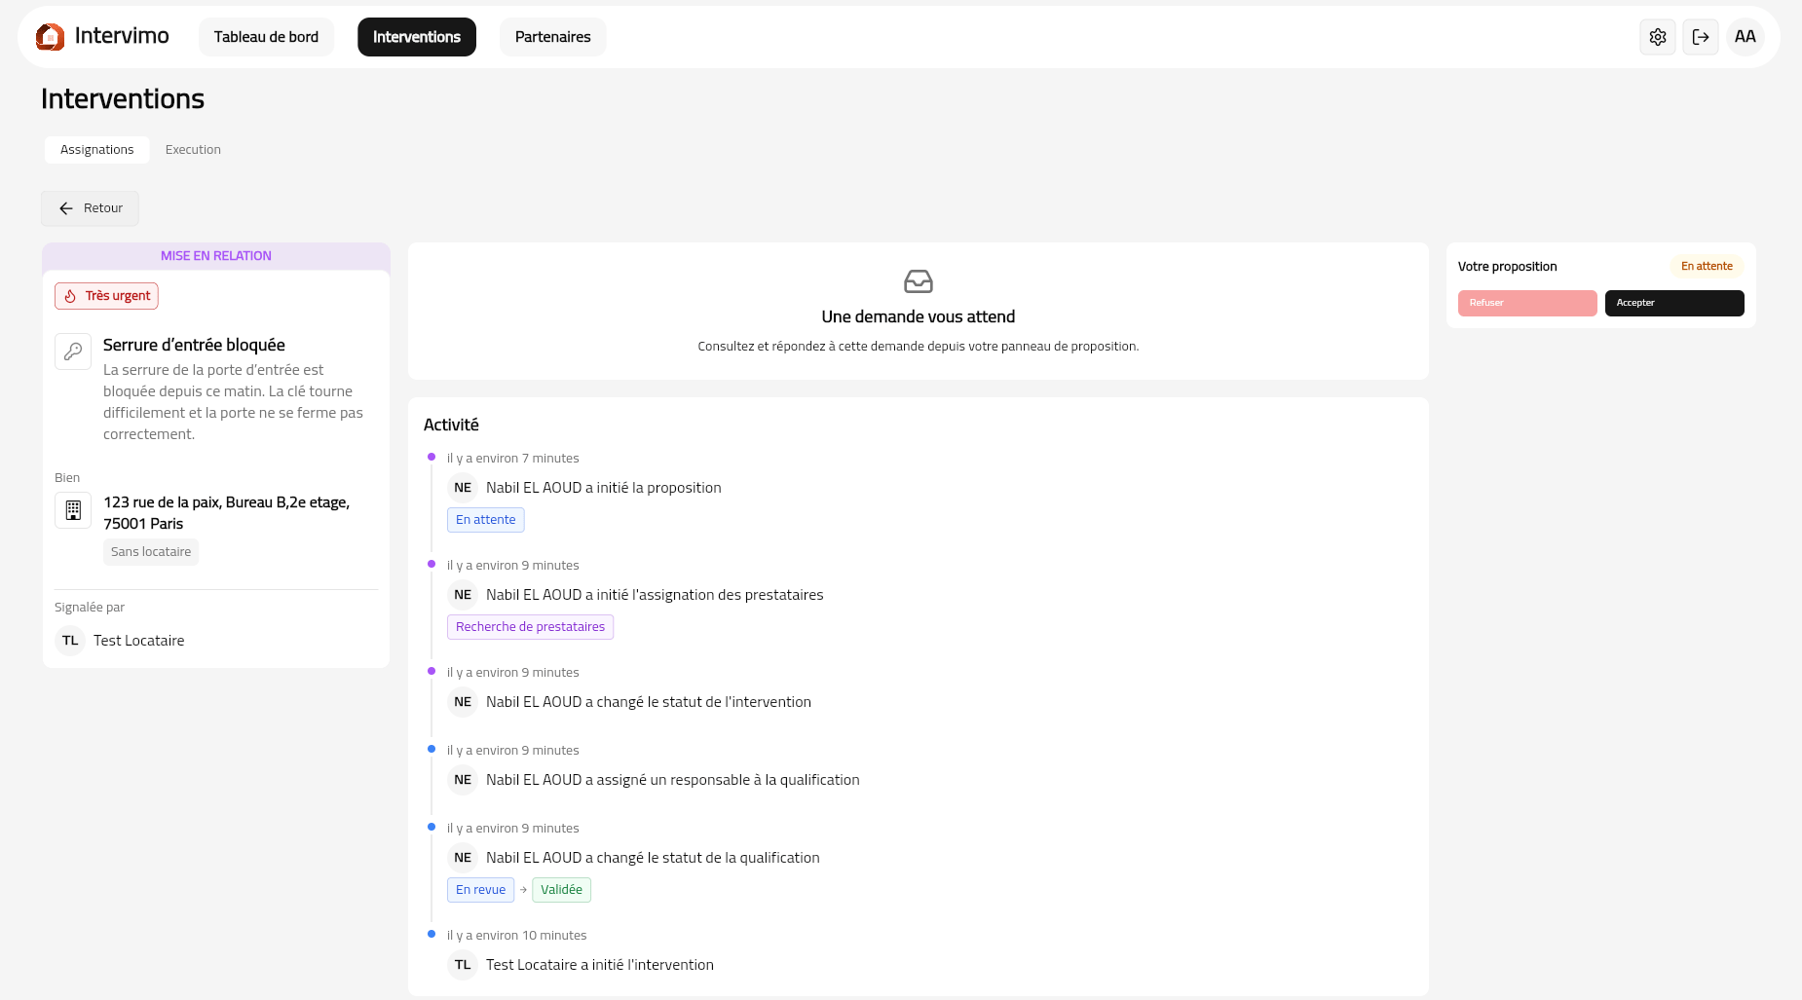
Task: Open the AA user avatar menu
Action: 1746,37
